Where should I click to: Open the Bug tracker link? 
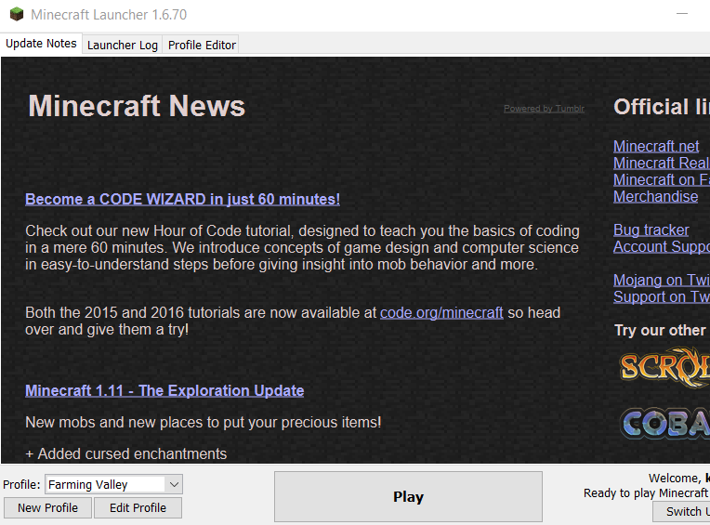coord(651,230)
